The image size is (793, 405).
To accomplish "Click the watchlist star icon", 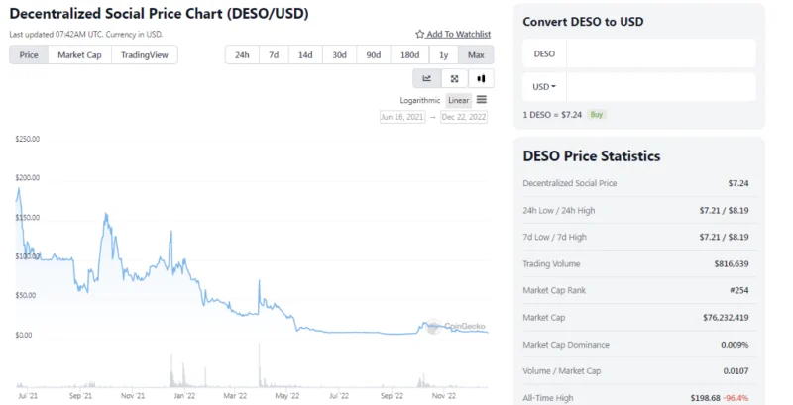I will pyautogui.click(x=419, y=34).
